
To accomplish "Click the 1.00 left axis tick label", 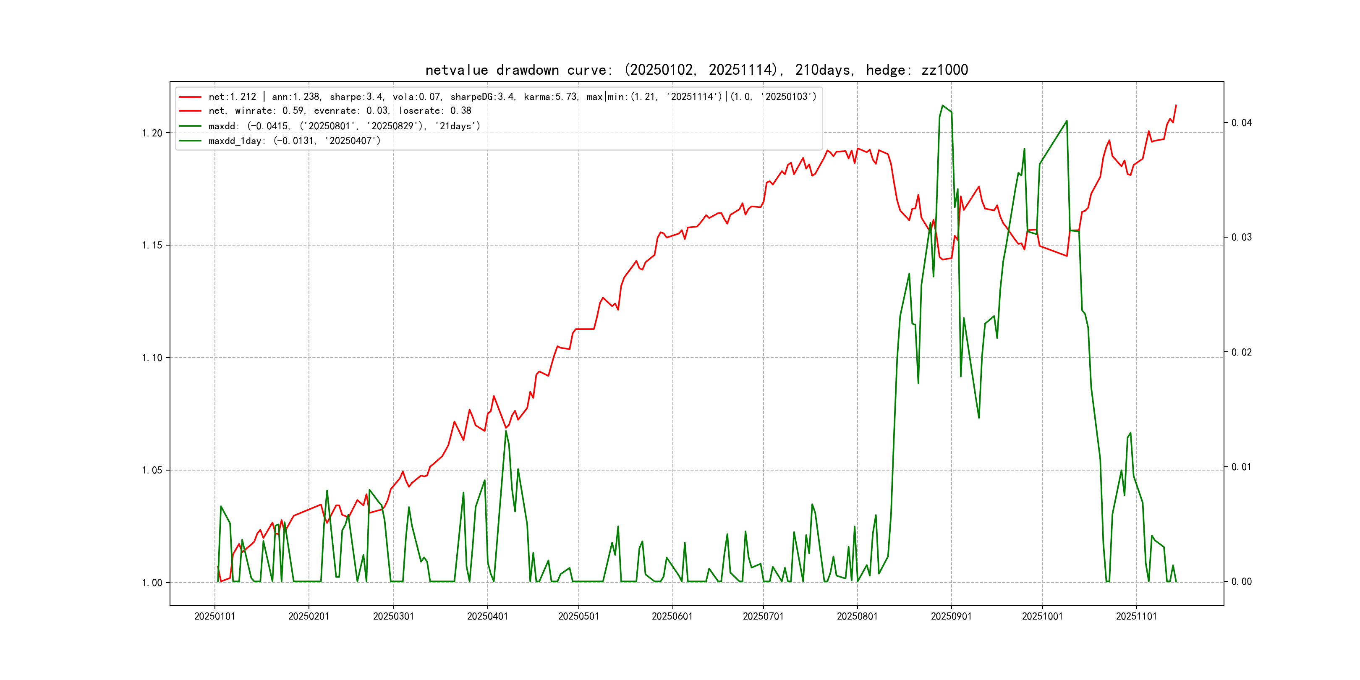I will (x=152, y=583).
